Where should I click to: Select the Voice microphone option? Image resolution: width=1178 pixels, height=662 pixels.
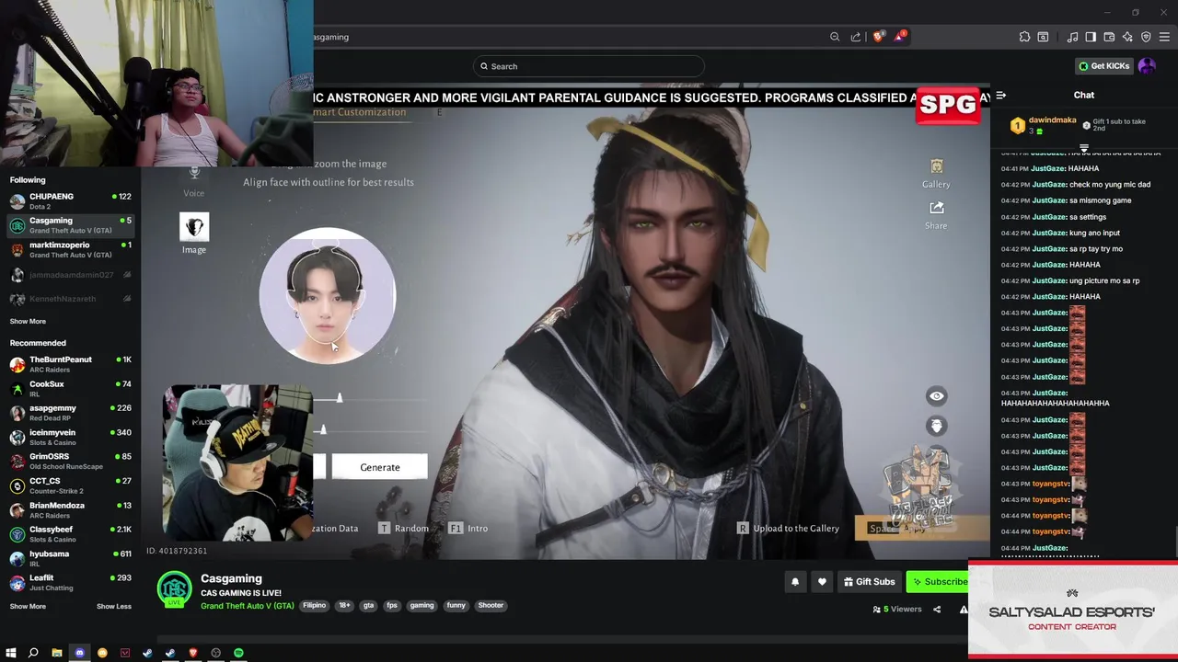pyautogui.click(x=194, y=180)
